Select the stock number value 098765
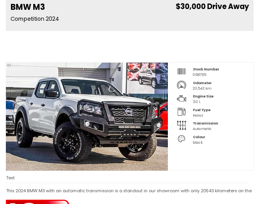 (200, 75)
